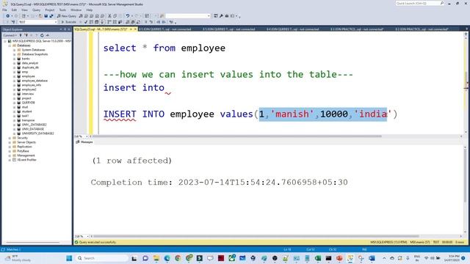Switch to the Messages results tab
This screenshot has height=264, width=470.
pyautogui.click(x=84, y=142)
